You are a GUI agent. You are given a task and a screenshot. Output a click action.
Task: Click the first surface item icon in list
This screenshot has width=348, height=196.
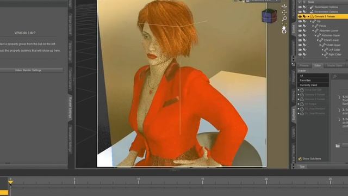point(302,90)
